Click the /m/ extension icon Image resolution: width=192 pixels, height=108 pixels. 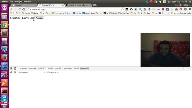[158, 9]
